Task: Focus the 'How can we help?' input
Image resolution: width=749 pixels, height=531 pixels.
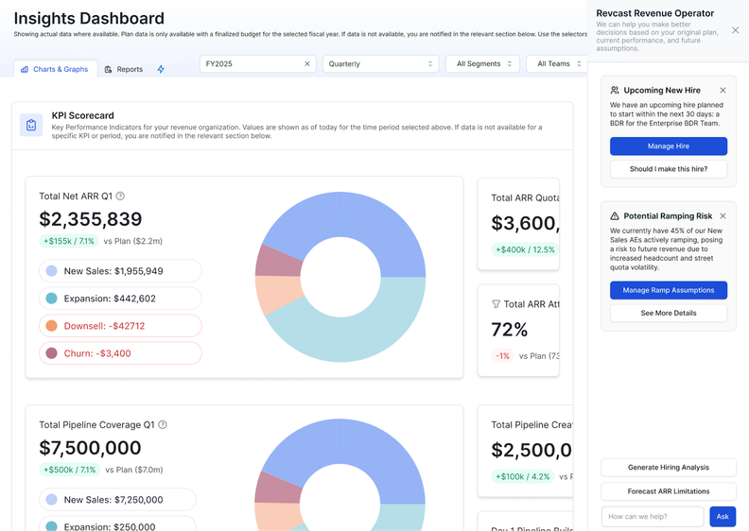Action: (652, 516)
